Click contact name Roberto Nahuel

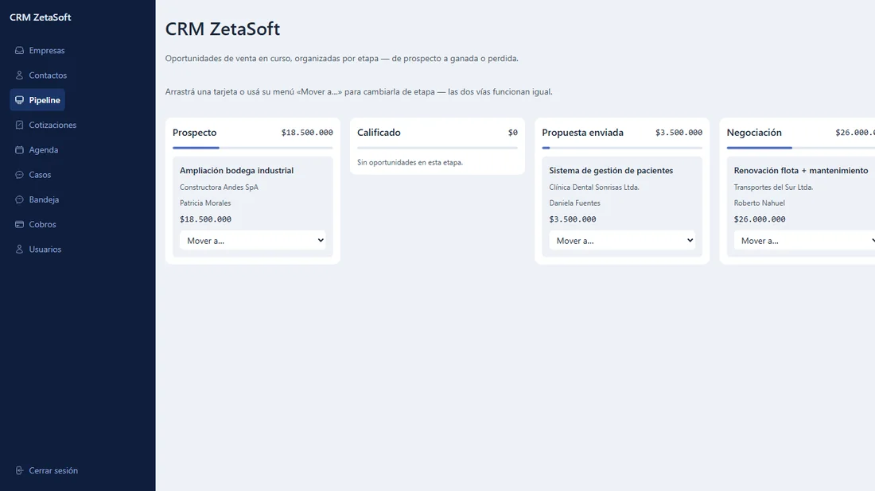click(760, 203)
